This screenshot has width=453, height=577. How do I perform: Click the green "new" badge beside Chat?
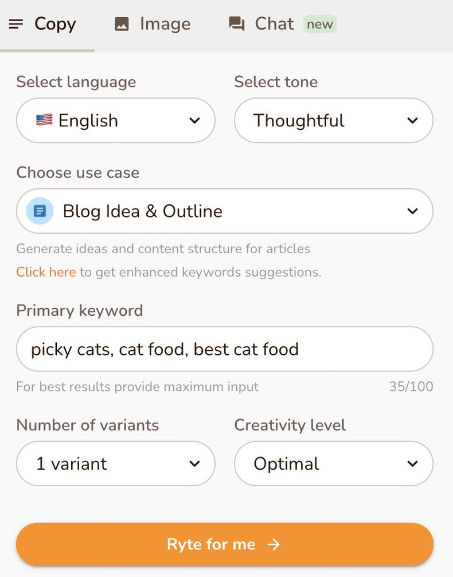[319, 24]
